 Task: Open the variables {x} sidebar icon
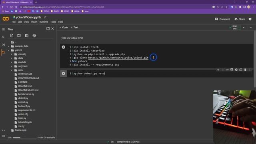[3, 44]
